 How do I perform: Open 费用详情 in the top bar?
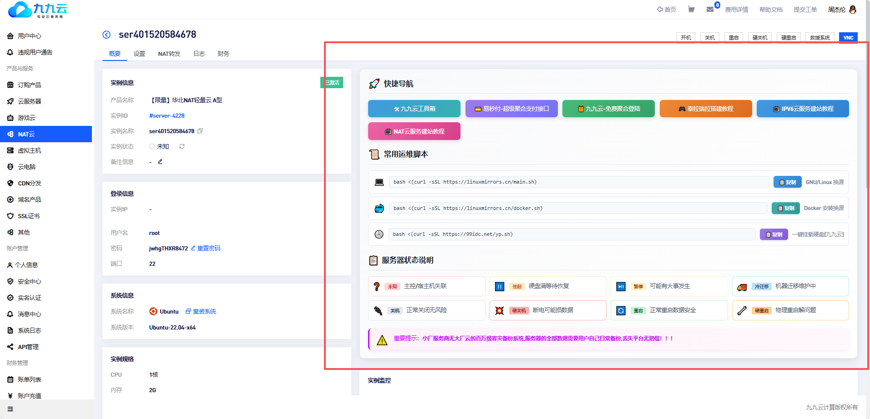(x=737, y=10)
